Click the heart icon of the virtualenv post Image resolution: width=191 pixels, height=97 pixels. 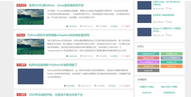pos(122,56)
